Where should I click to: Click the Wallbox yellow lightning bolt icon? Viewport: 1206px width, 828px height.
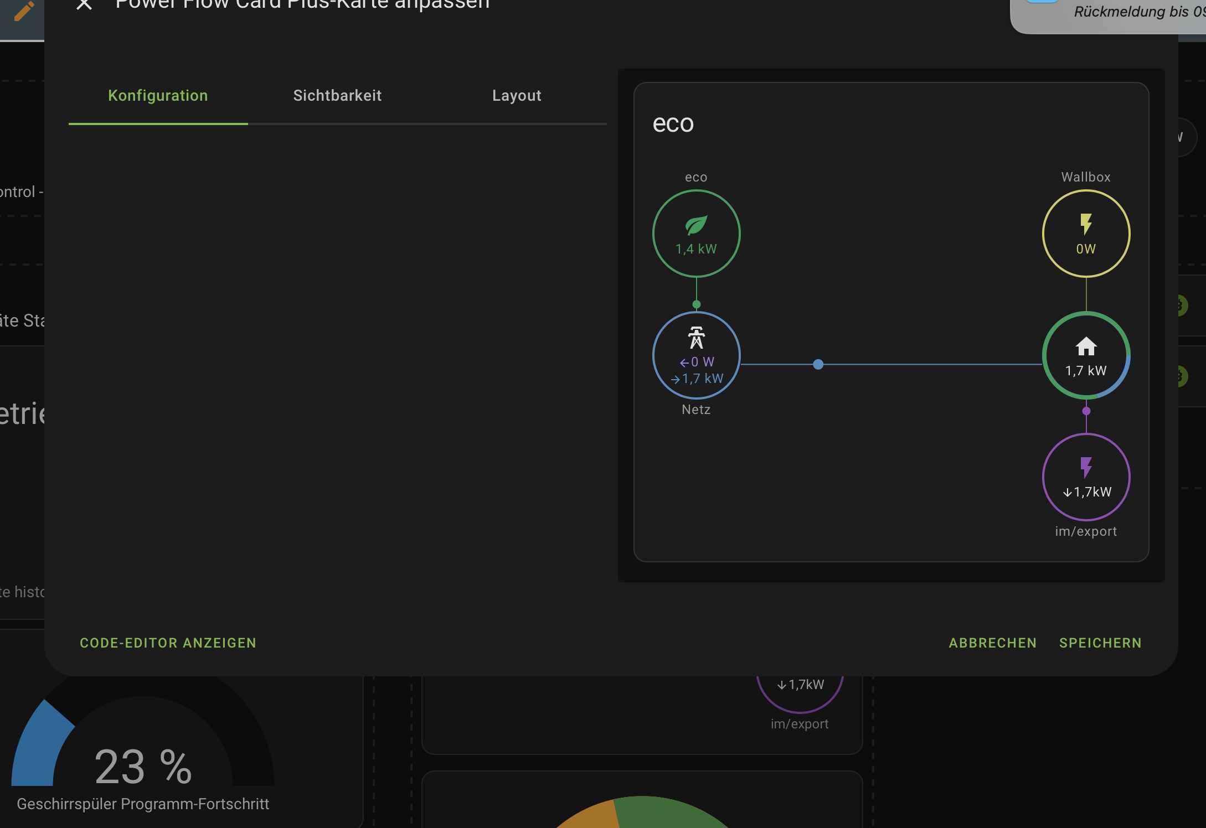[x=1086, y=224]
